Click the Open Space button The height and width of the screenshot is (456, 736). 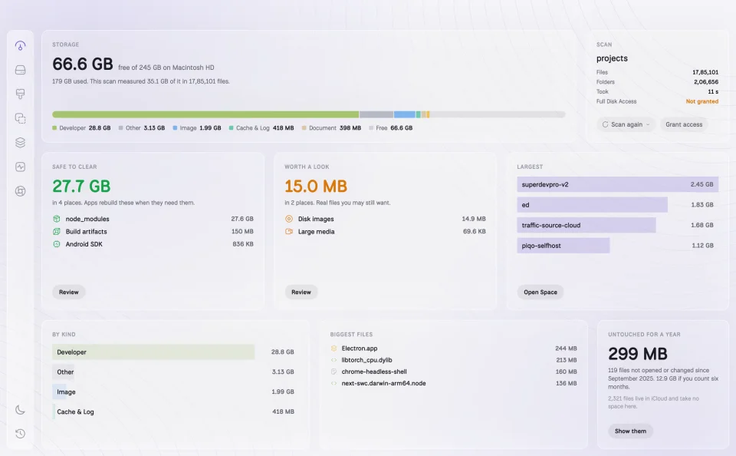click(540, 292)
